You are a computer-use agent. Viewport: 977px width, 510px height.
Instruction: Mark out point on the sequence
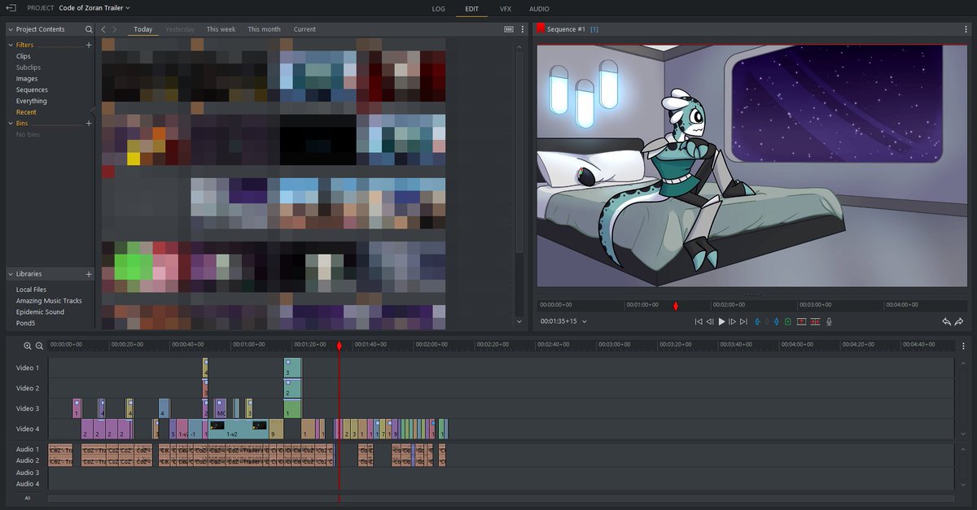point(777,322)
